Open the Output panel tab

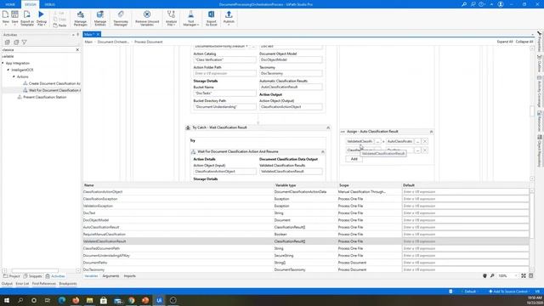[x=7, y=283]
